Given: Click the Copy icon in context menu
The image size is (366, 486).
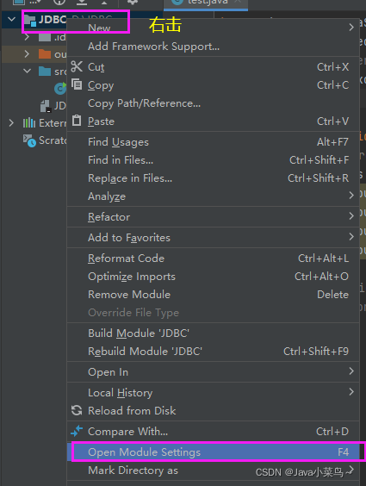Looking at the screenshot, I should 77,84.
